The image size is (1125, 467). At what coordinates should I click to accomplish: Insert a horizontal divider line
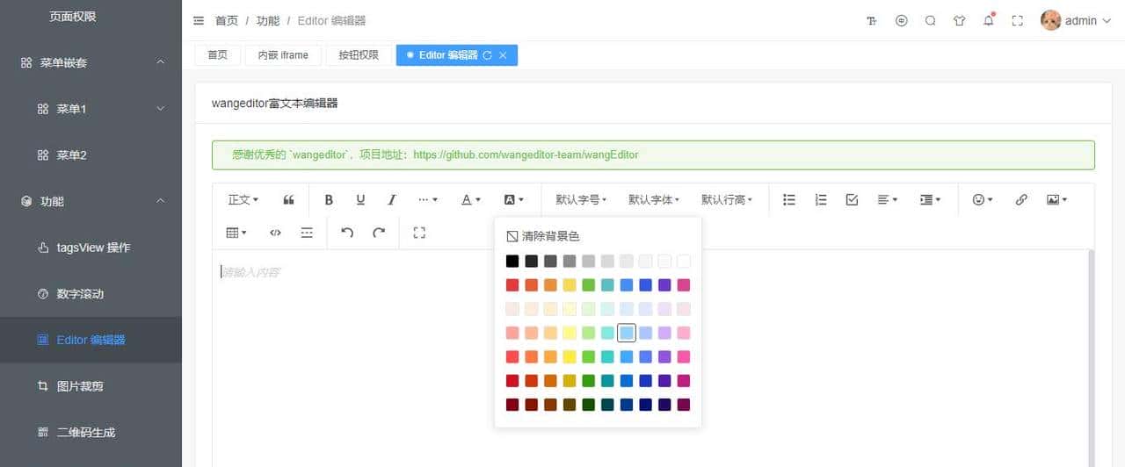click(307, 233)
